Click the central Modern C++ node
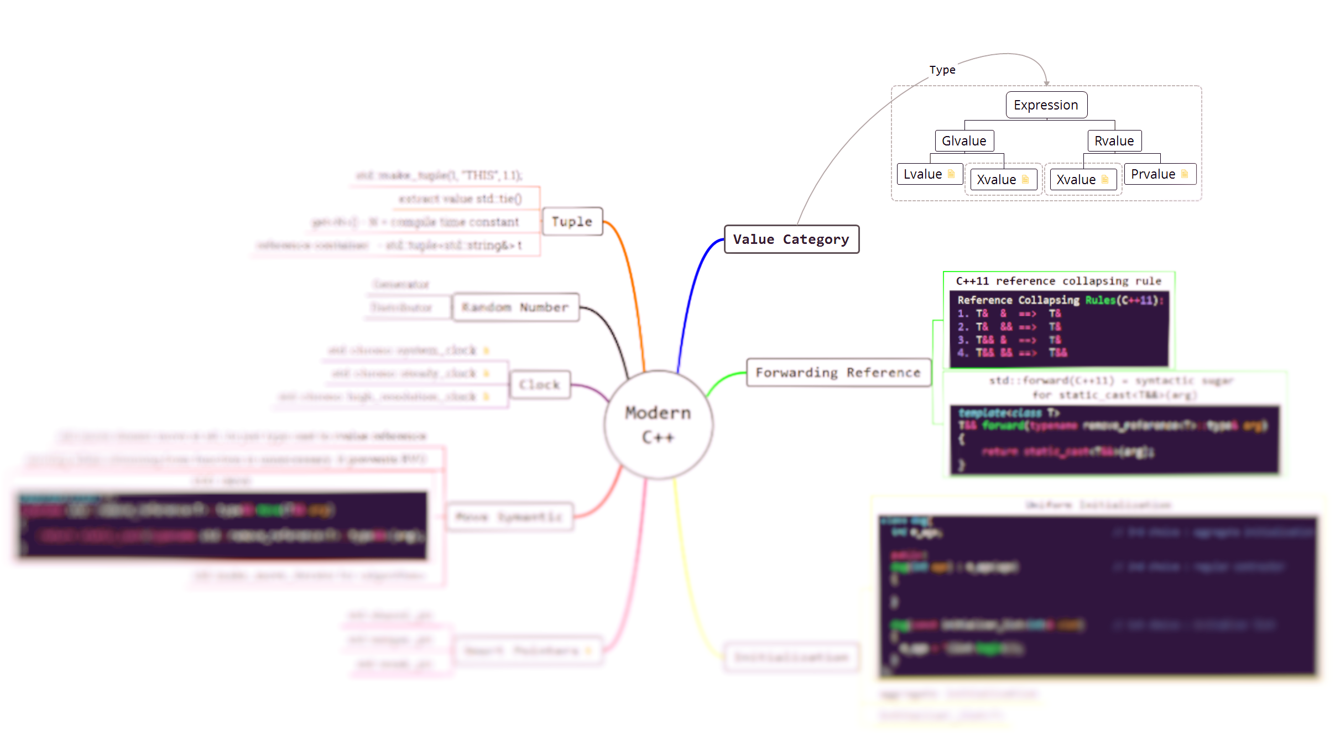The image size is (1335, 735). [658, 425]
